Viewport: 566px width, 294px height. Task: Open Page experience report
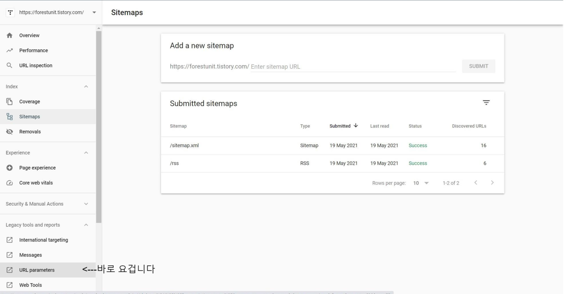[x=48, y=168]
